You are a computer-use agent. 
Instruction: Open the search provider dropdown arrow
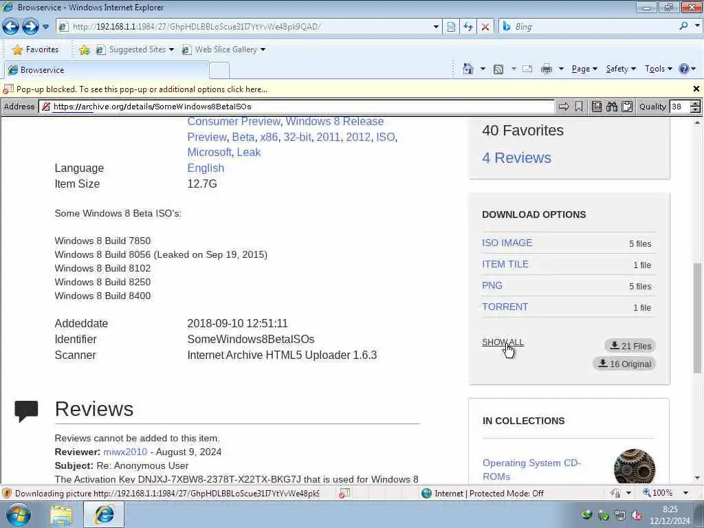(x=697, y=26)
